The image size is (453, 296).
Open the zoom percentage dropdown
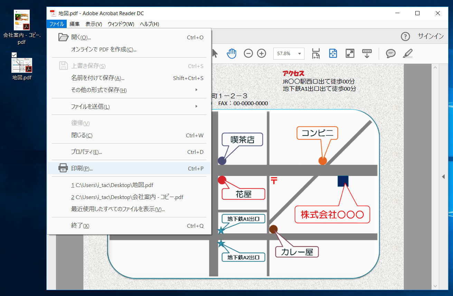299,53
